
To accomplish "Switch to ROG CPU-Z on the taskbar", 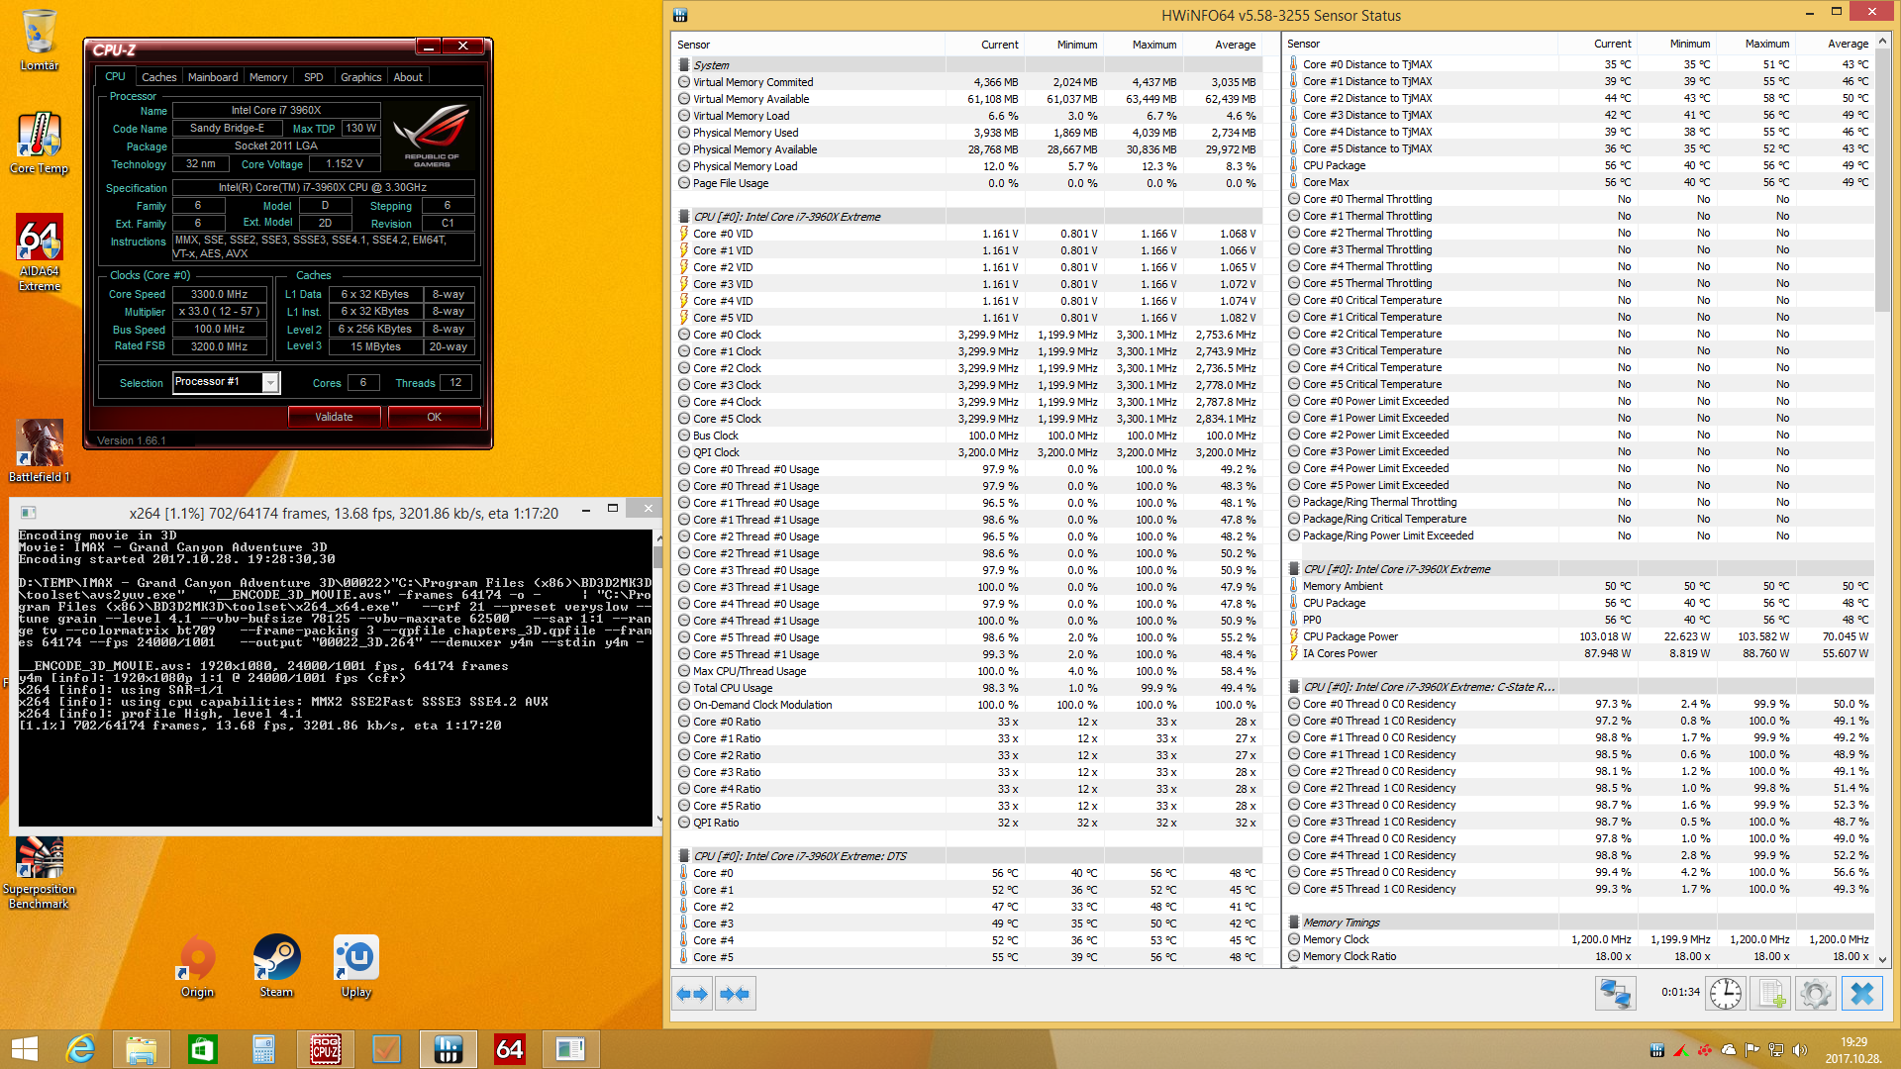I will click(326, 1049).
